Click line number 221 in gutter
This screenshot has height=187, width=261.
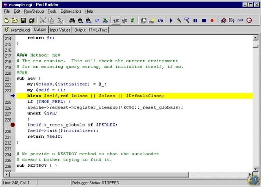(8, 79)
